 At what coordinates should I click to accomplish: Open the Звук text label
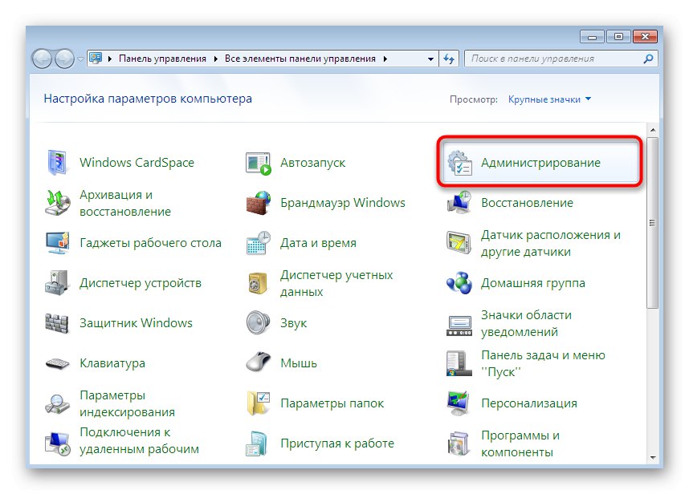[x=294, y=323]
